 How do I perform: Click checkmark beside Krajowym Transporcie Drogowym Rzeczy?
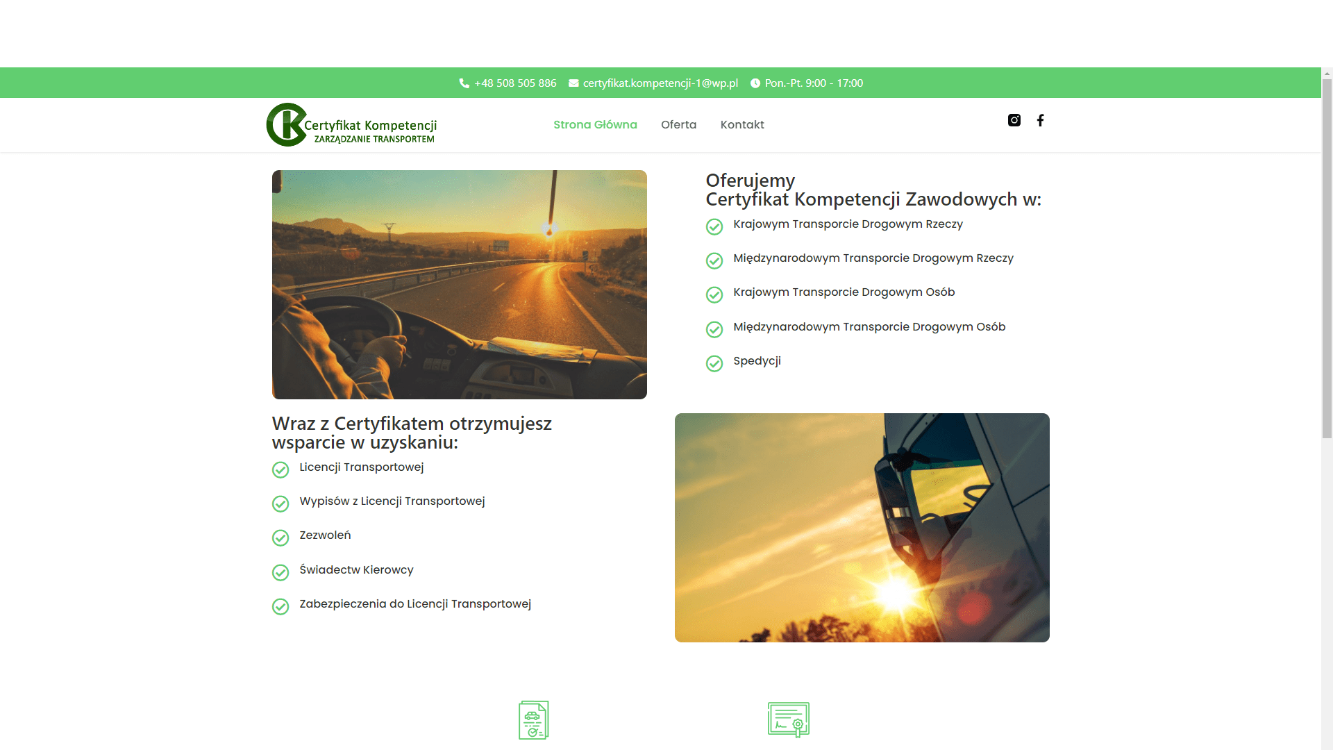click(x=714, y=227)
